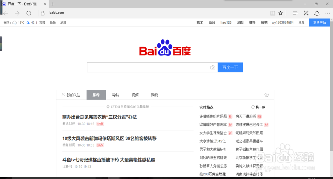Open feed settings gear icon
The image size is (333, 179).
pyautogui.click(x=266, y=95)
